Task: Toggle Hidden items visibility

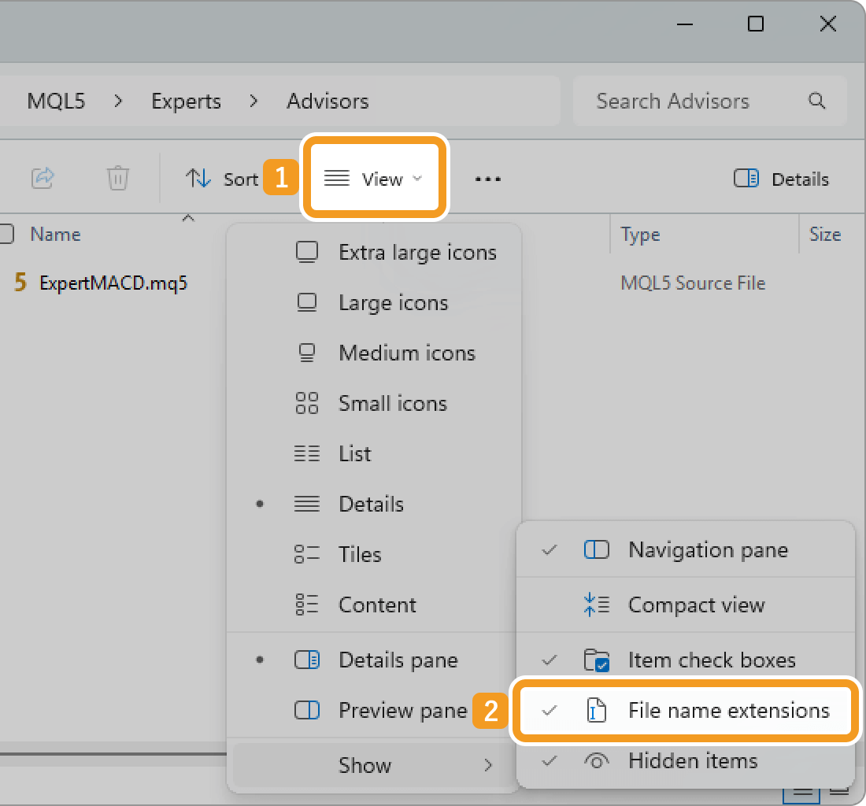Action: click(x=692, y=761)
